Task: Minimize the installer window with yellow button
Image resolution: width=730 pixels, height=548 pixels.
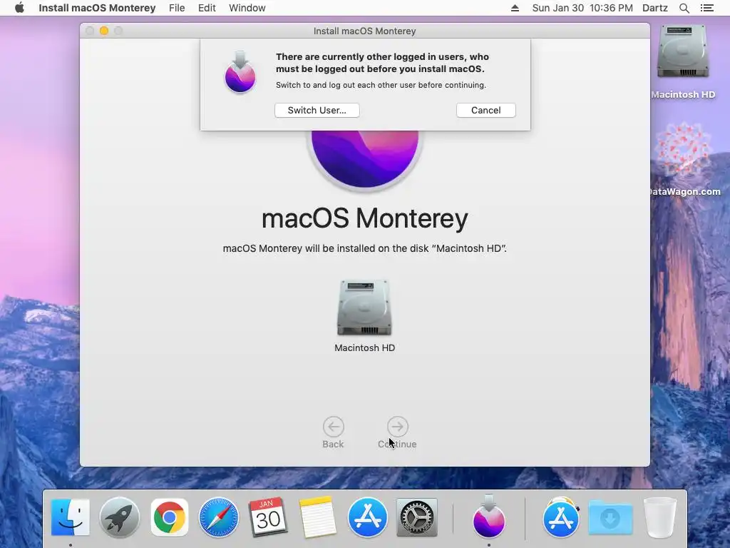Action: [104, 31]
